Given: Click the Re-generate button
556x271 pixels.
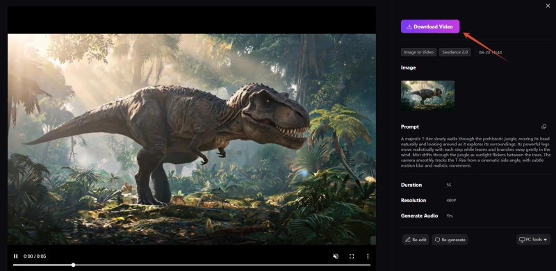Looking at the screenshot, I should coord(450,240).
